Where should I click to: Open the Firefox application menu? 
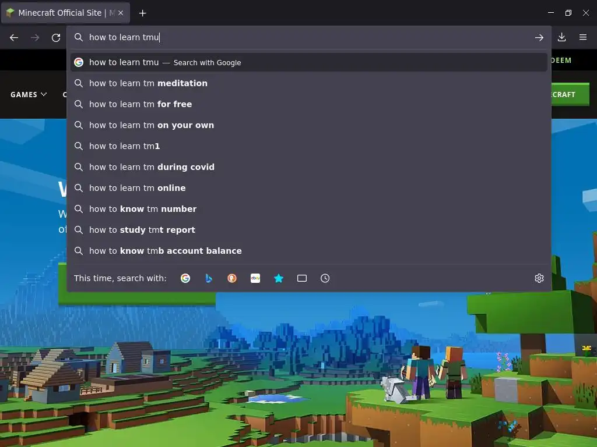(583, 37)
